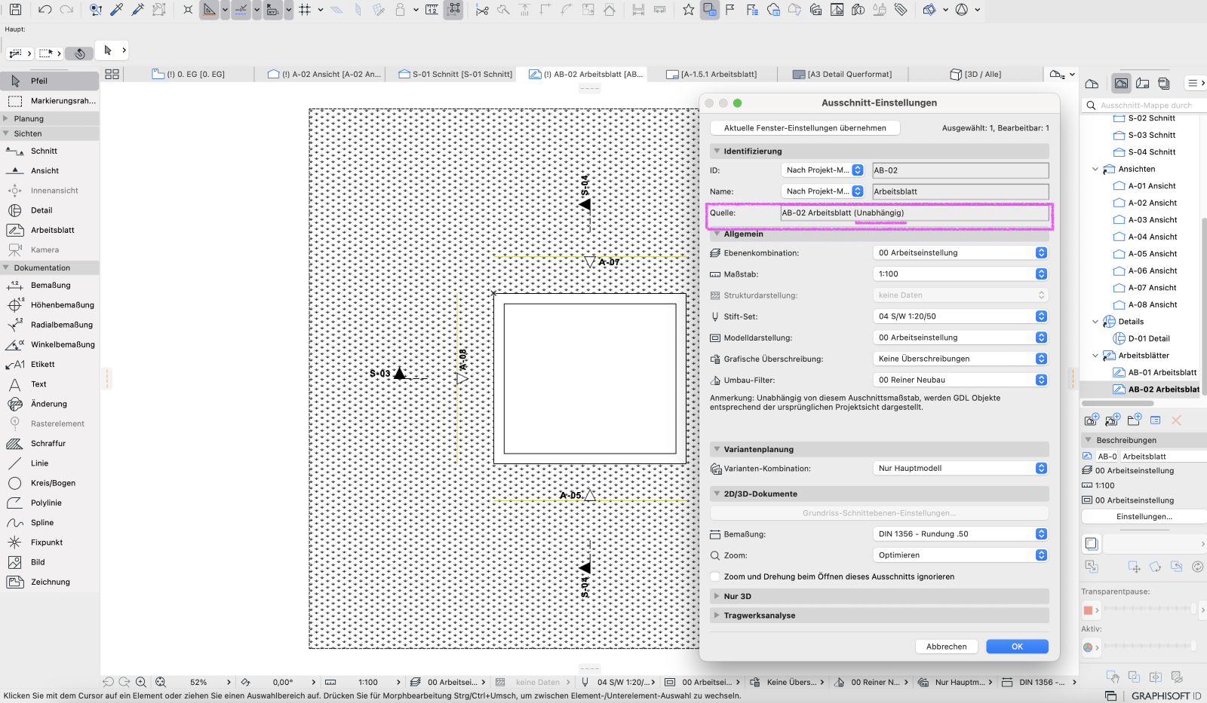The height and width of the screenshot is (703, 1207).
Task: Select the Pfeil arrow tool
Action: (x=50, y=81)
